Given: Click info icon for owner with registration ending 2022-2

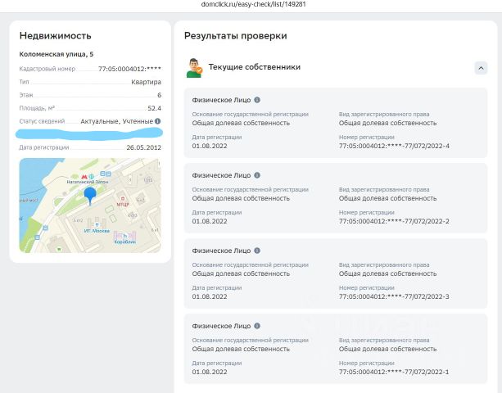Looking at the screenshot, I should [x=257, y=175].
